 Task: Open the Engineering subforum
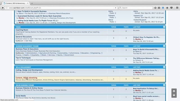coord(96,53)
